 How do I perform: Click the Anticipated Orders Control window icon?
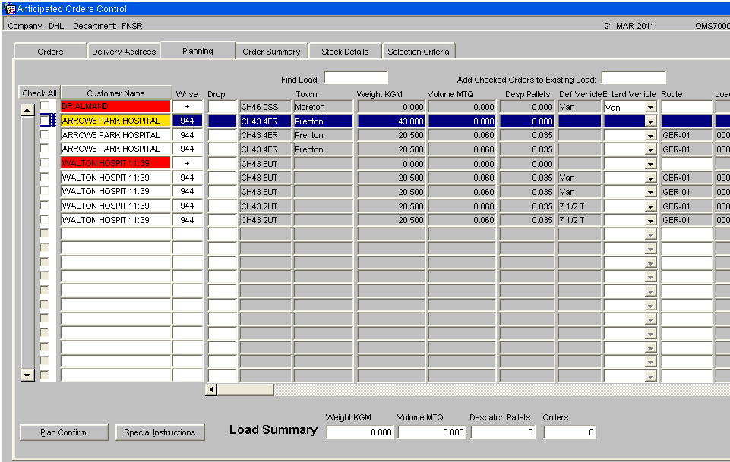(9, 8)
